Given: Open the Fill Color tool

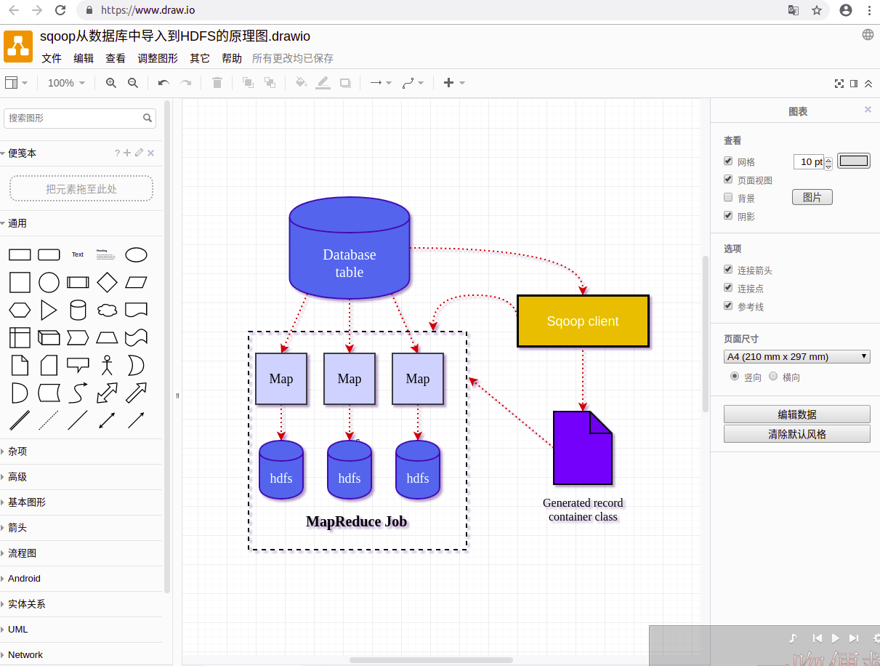Looking at the screenshot, I should pyautogui.click(x=301, y=83).
